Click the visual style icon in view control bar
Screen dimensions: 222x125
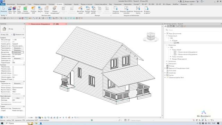point(39,117)
